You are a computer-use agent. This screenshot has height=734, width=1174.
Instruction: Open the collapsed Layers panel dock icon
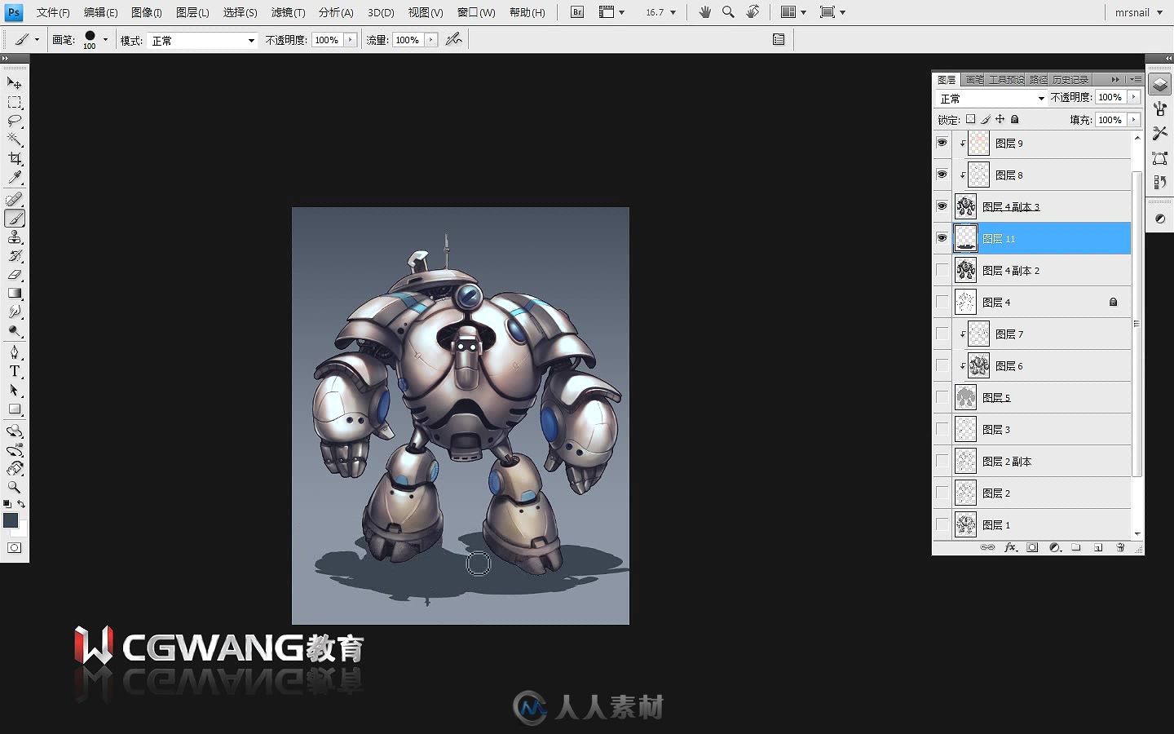(1159, 85)
